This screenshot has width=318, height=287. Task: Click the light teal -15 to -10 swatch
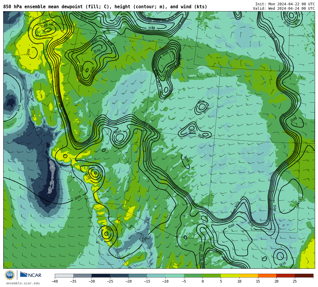pos(156,275)
